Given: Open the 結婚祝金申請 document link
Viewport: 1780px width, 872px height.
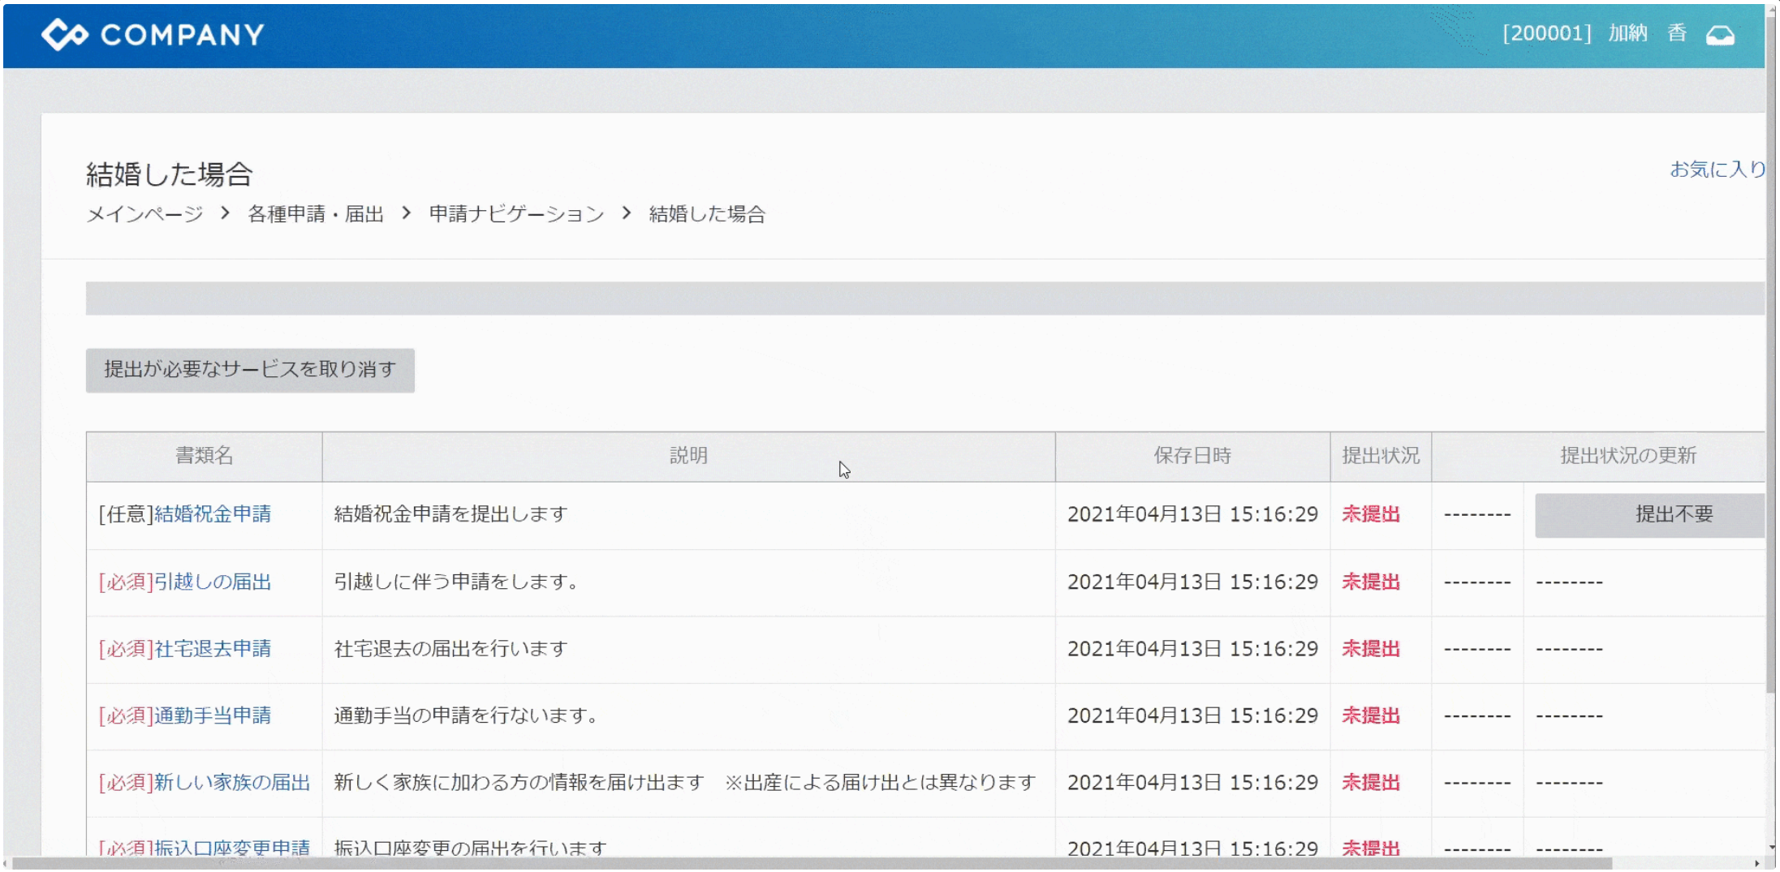Looking at the screenshot, I should pyautogui.click(x=213, y=514).
